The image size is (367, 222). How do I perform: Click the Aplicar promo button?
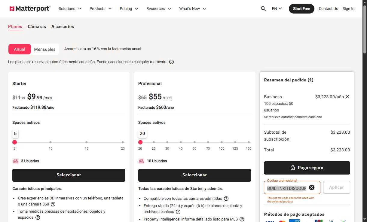(336, 187)
